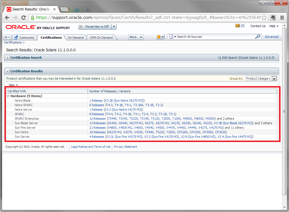Open the messages envelope icon
Screen dimensions: 289x212
pos(237,26)
